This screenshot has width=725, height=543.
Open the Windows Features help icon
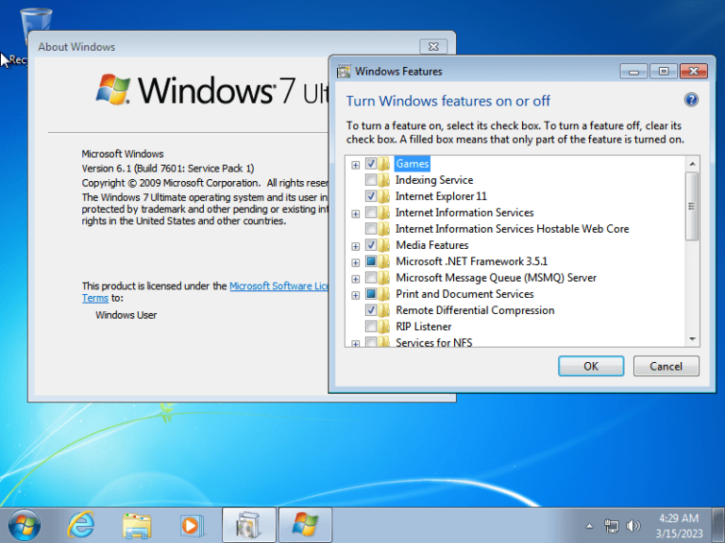pyautogui.click(x=691, y=100)
